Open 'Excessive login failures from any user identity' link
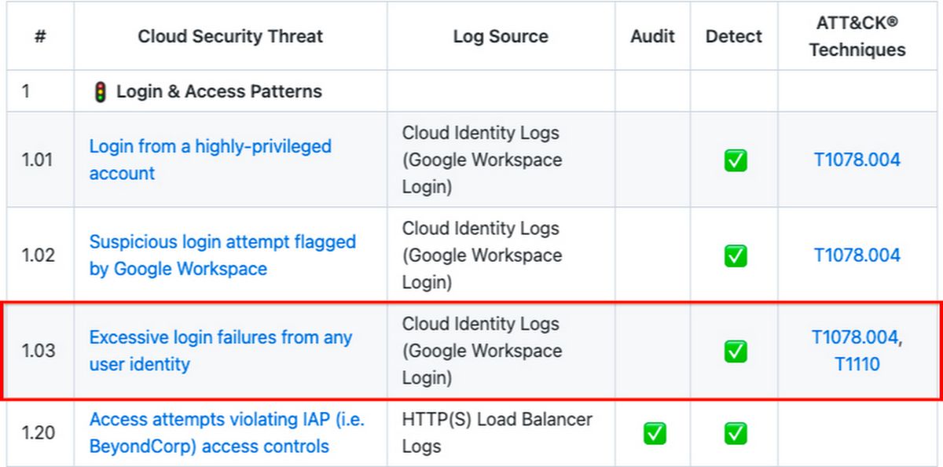Viewport: 943px width, 467px height. 221,351
